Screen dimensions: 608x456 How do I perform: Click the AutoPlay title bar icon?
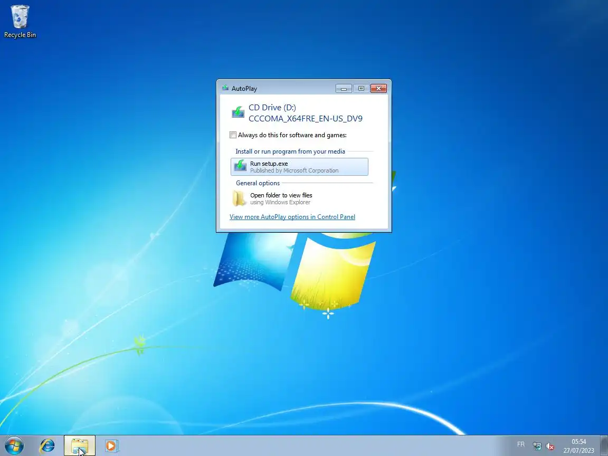tap(225, 88)
